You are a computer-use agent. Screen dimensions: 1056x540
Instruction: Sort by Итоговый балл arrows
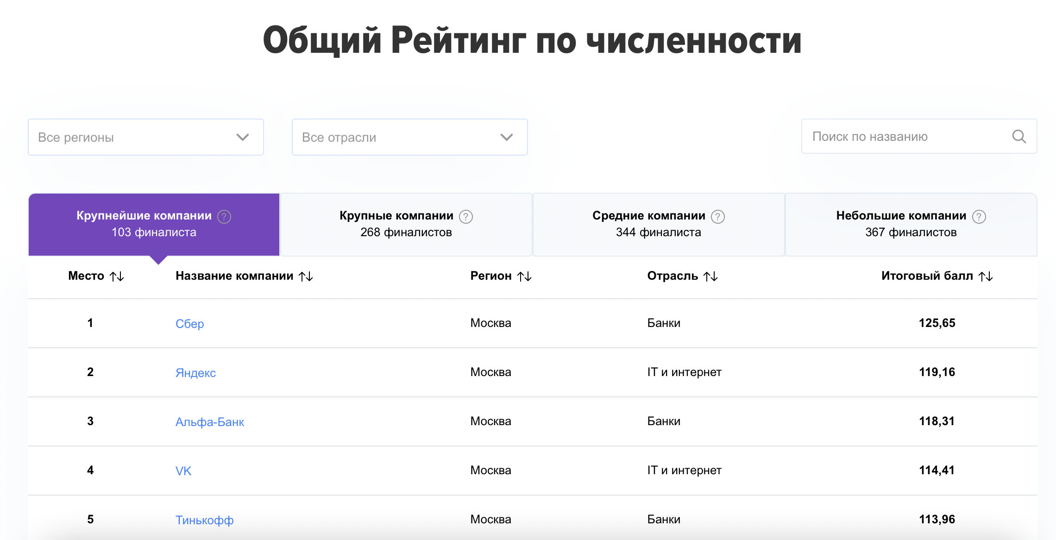(986, 276)
